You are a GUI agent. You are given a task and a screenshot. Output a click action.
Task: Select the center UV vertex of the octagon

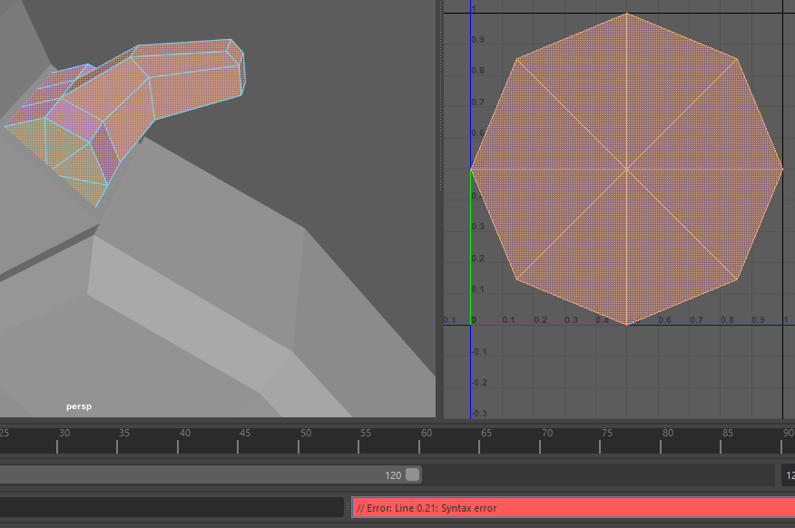[627, 169]
